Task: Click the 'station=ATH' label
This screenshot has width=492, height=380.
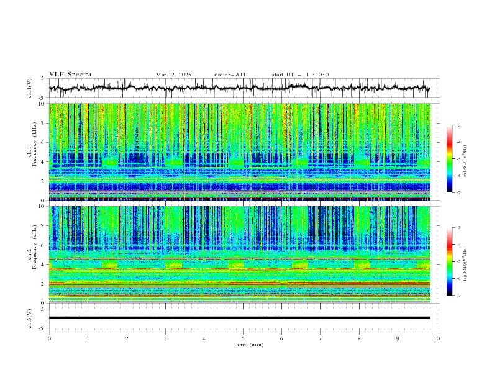Action: (230, 75)
